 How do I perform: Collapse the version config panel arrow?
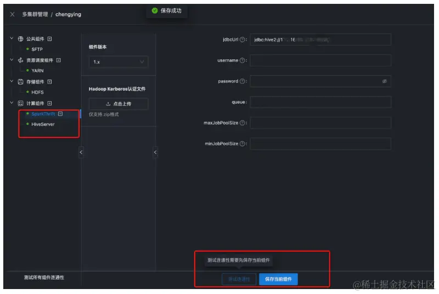(155, 152)
